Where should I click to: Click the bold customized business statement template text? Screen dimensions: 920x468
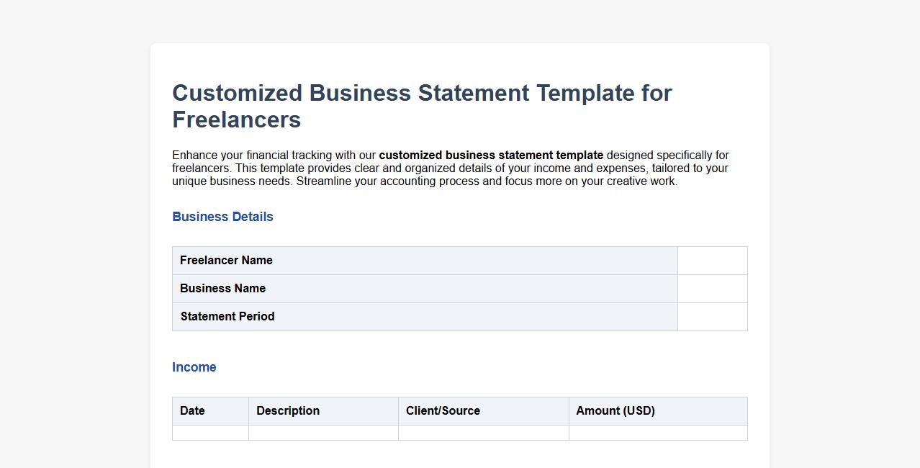tap(491, 155)
